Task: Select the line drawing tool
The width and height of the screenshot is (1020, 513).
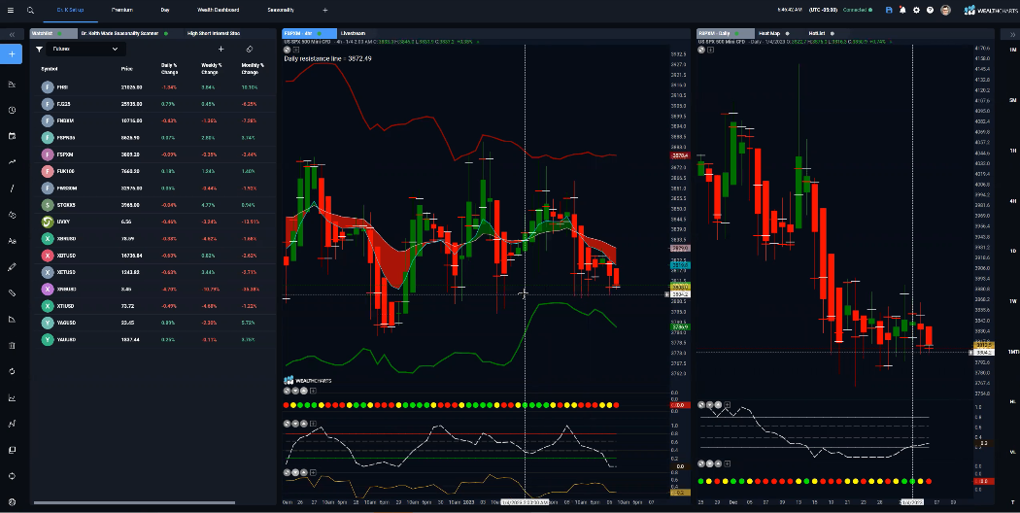Action: (x=12, y=188)
